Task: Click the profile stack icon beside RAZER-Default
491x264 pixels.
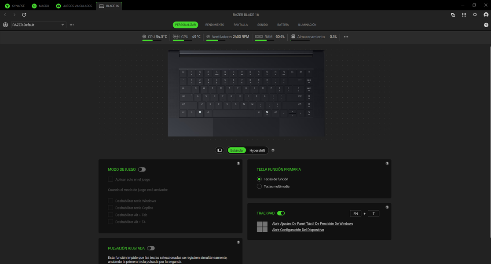Action: coord(5,25)
